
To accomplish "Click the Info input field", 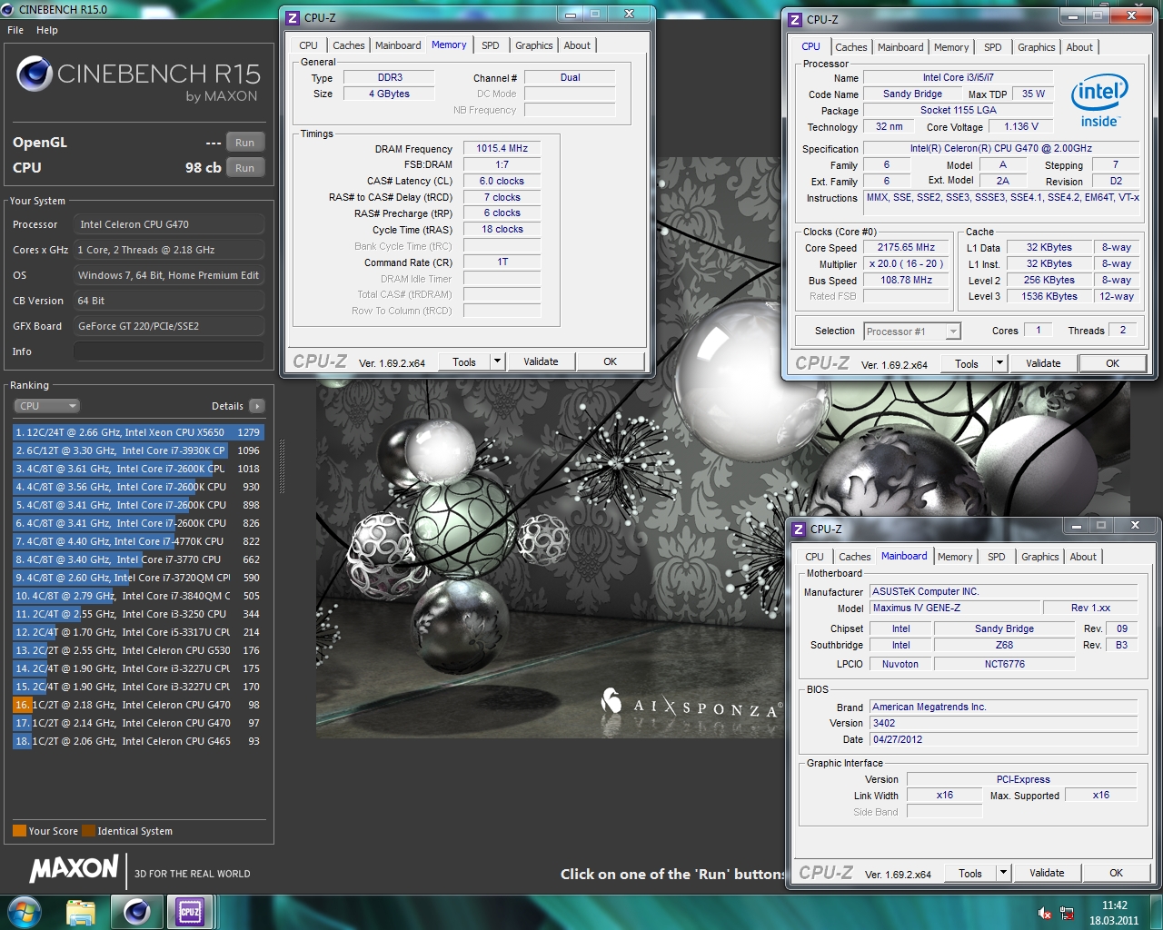I will click(x=169, y=351).
